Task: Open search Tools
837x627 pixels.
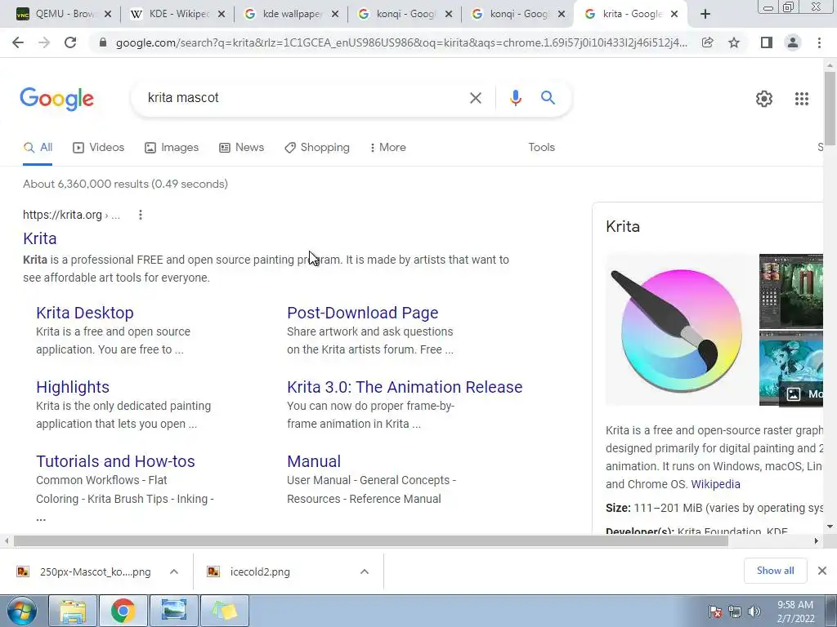Action: pos(541,148)
